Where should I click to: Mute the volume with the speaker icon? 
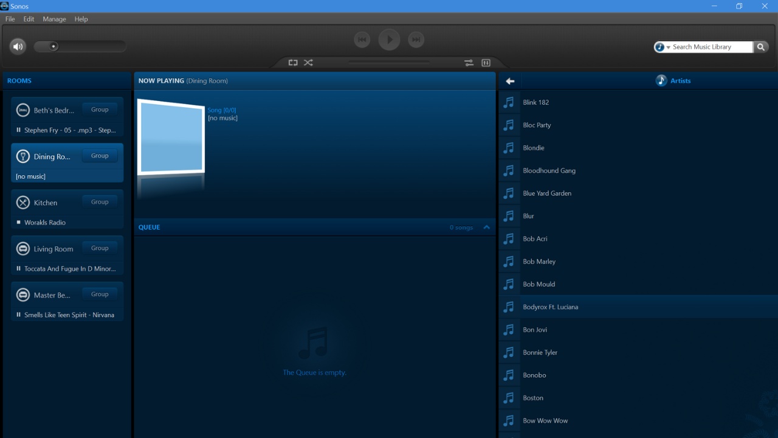pos(18,46)
